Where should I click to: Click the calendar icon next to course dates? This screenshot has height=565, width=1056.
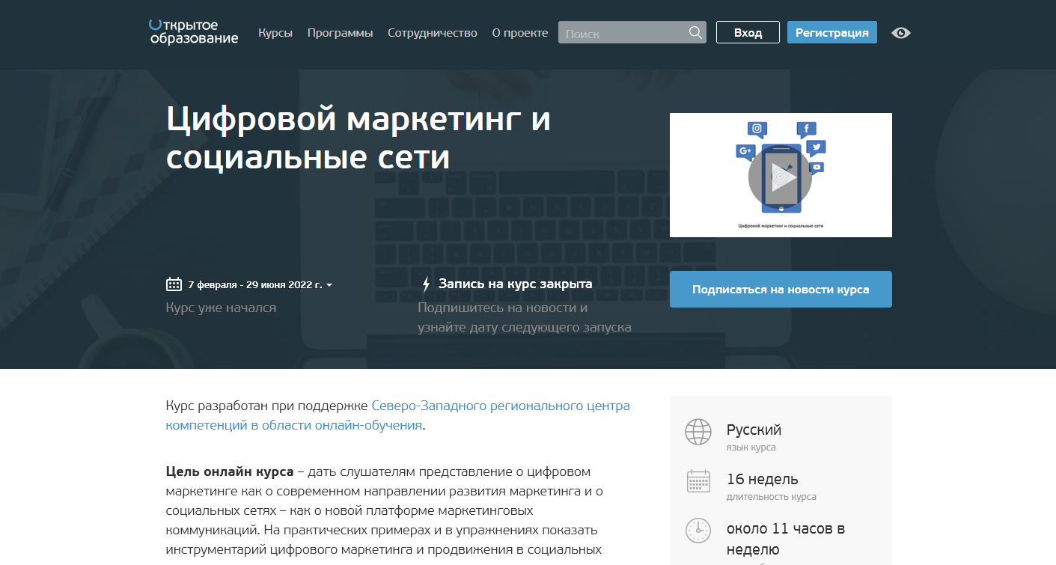(174, 284)
